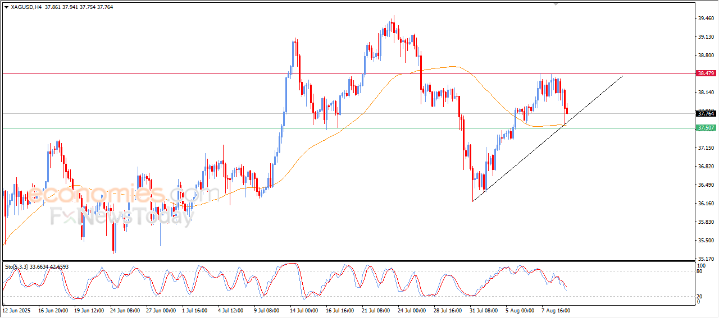Click the 14 Jul 00:00 time label
719x318 pixels.
[x=303, y=310]
